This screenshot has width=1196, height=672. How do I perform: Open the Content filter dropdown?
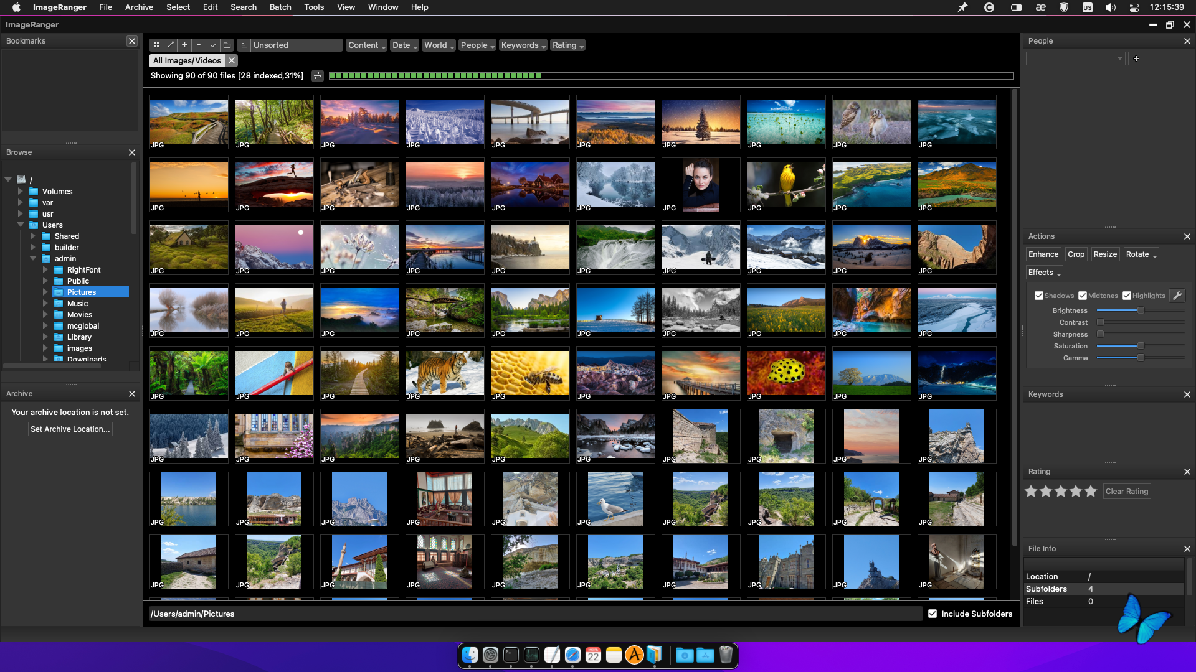[x=366, y=45]
